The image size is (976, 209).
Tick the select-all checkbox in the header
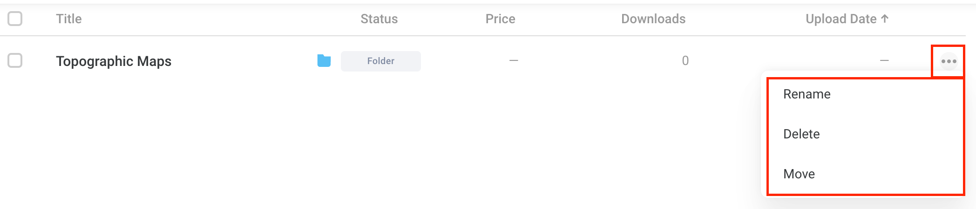(15, 19)
